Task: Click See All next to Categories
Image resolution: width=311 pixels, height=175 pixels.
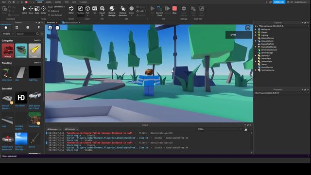Action: click(x=37, y=40)
